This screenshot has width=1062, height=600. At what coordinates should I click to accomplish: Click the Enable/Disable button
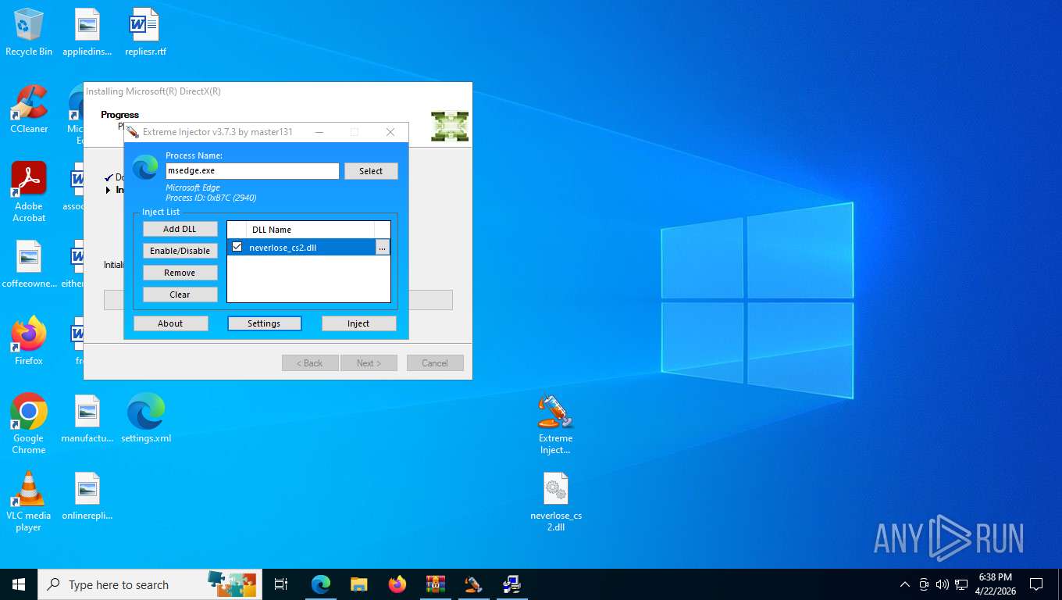point(180,251)
